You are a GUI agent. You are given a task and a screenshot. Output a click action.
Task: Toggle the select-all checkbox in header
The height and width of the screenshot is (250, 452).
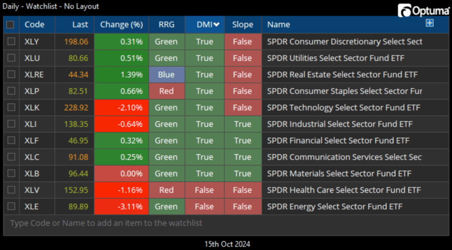click(x=10, y=25)
